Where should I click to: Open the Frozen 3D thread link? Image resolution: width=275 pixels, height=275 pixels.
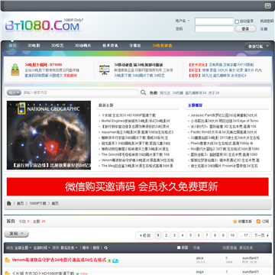coord(224,166)
